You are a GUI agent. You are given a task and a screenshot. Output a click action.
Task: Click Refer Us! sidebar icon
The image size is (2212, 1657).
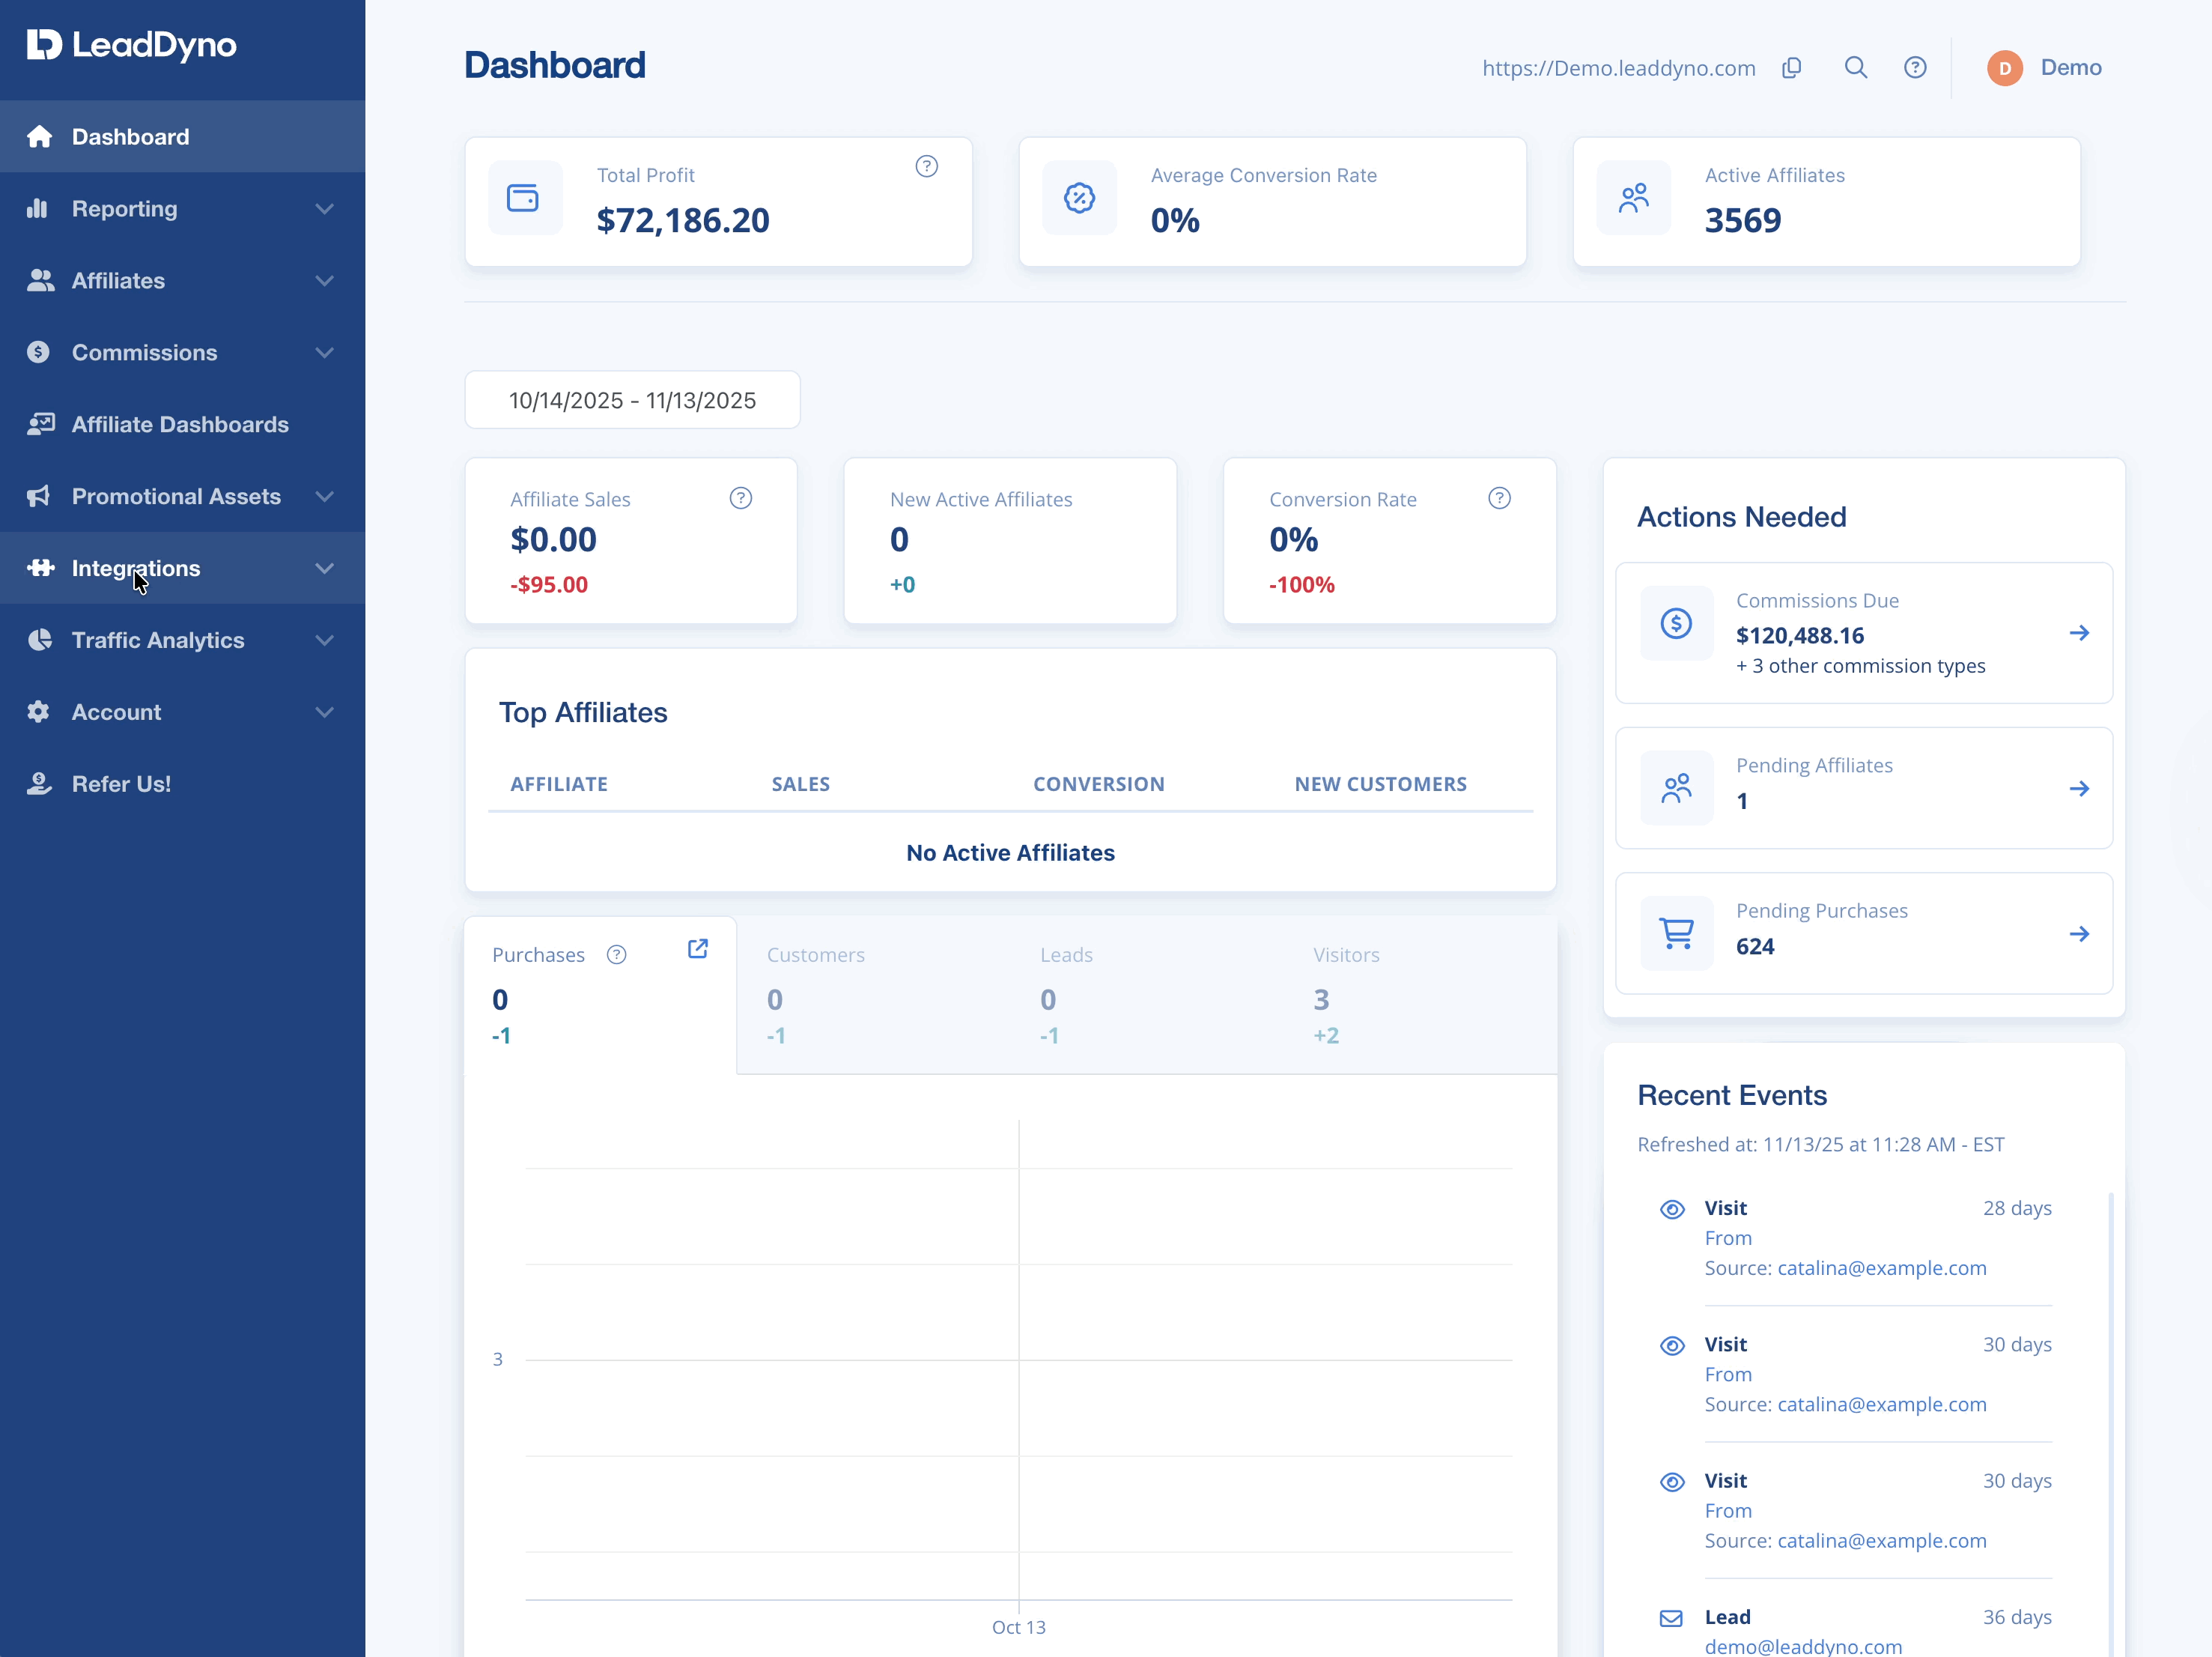(39, 784)
